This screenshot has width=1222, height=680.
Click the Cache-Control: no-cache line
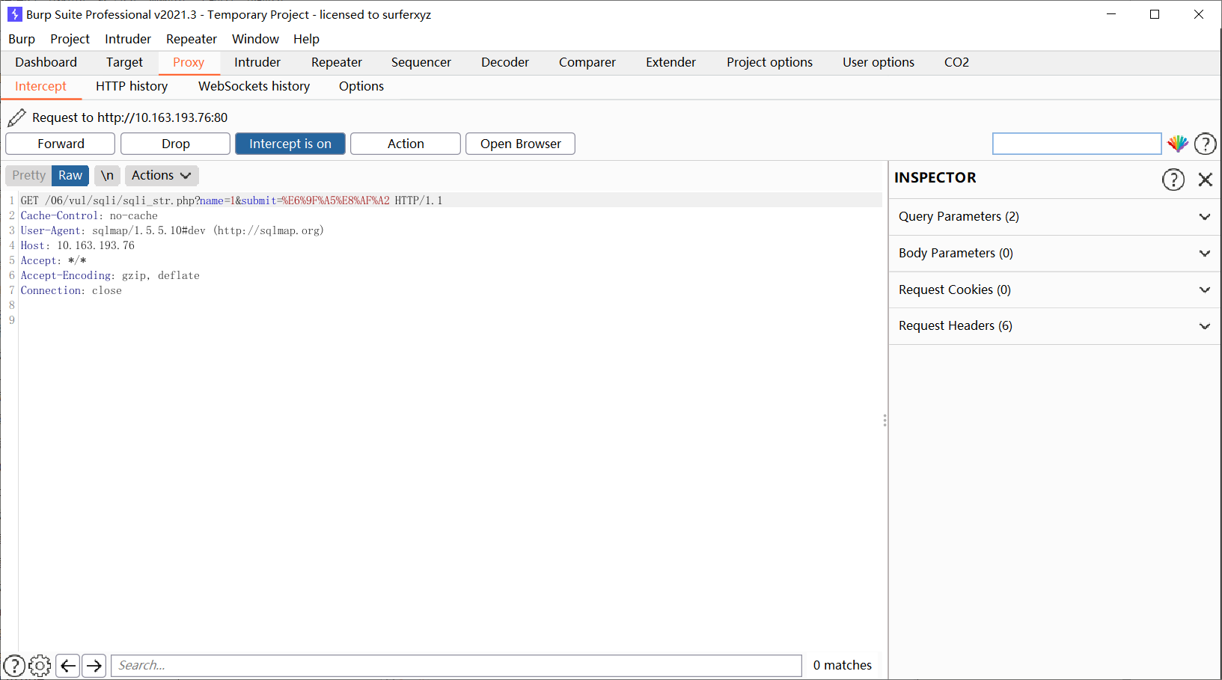(89, 215)
